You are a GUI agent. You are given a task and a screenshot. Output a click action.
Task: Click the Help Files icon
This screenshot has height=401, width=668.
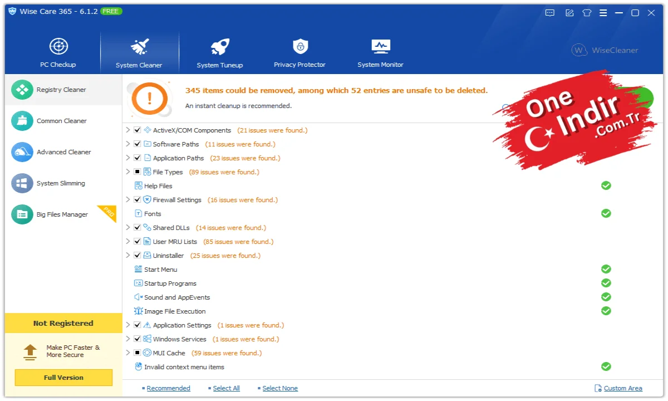[139, 186]
